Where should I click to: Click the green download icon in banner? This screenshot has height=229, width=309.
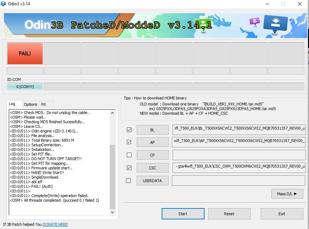pos(203,24)
